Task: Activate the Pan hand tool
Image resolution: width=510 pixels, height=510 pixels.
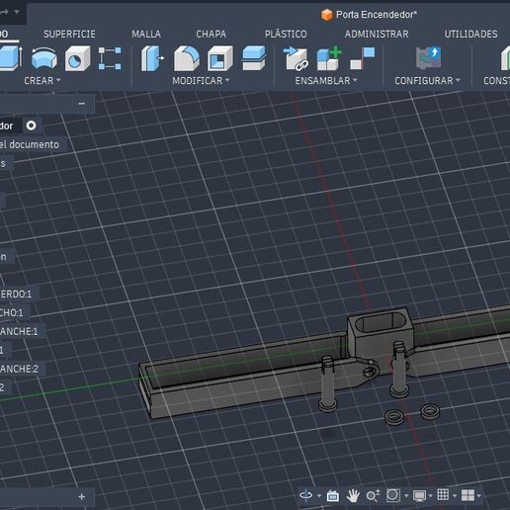Action: (x=353, y=495)
